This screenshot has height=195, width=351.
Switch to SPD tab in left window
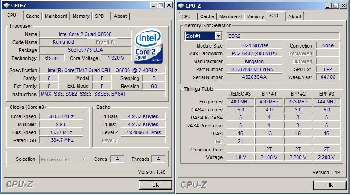coord(99,16)
